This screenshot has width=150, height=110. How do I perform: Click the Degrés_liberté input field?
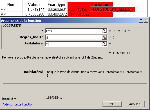click(74, 37)
